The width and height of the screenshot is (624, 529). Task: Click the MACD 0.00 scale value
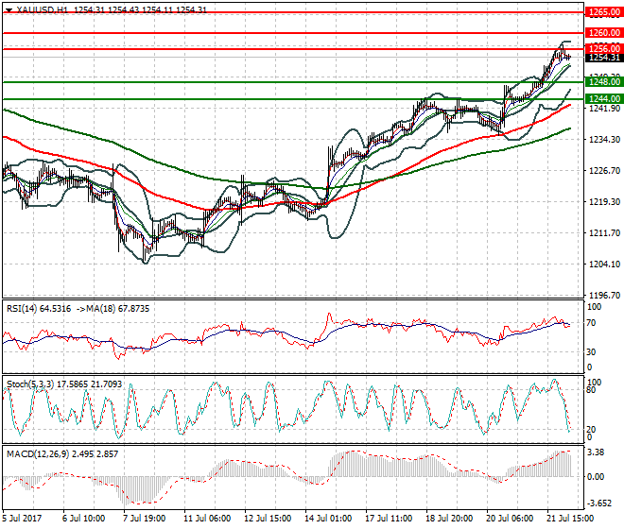pos(596,477)
